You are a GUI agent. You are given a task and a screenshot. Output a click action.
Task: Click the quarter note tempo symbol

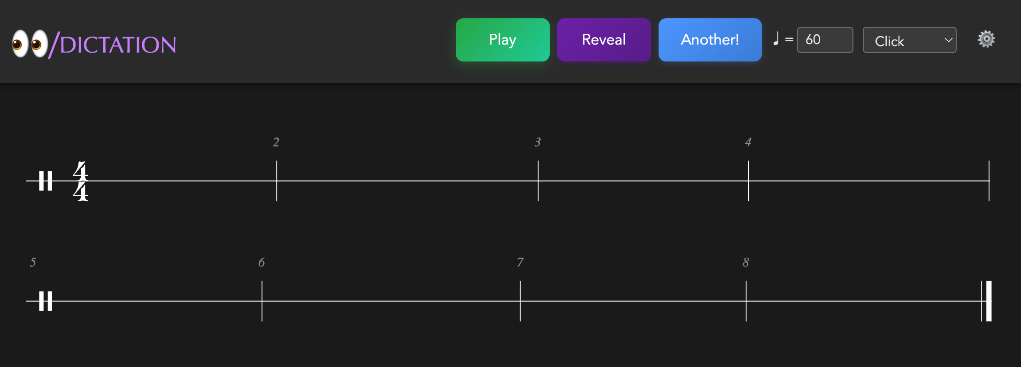(777, 38)
